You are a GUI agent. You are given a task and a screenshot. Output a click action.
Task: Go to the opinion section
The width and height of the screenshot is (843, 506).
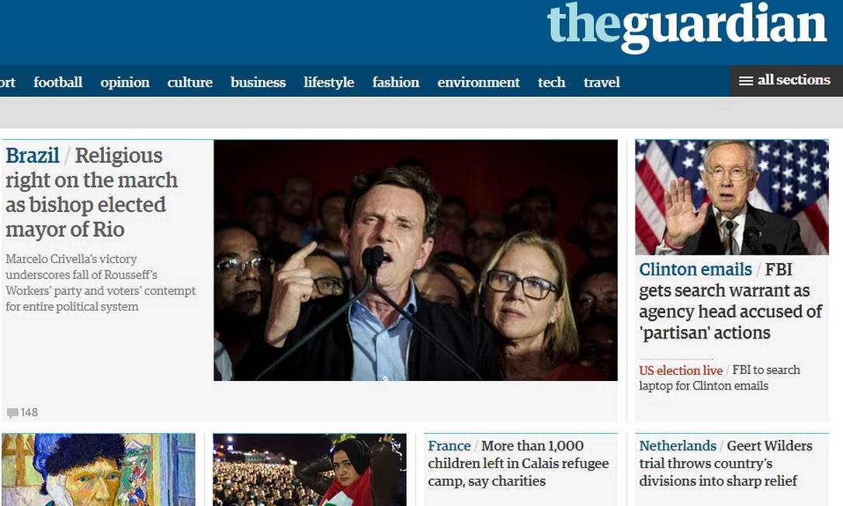pos(125,82)
